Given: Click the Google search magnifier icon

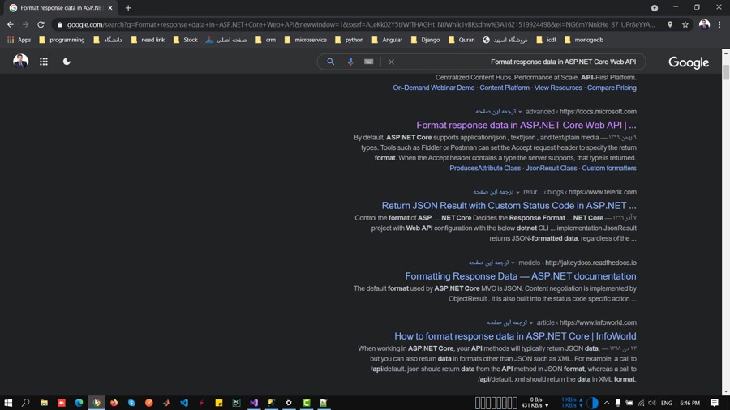Looking at the screenshot, I should 331,62.
